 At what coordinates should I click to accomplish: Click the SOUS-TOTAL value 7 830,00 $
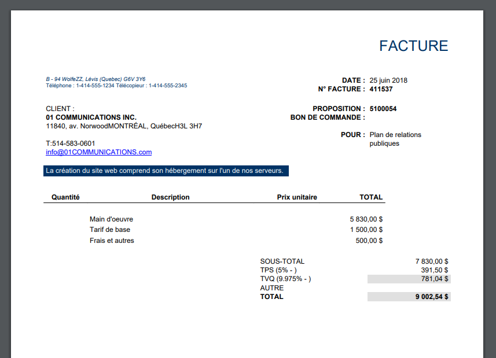431,261
